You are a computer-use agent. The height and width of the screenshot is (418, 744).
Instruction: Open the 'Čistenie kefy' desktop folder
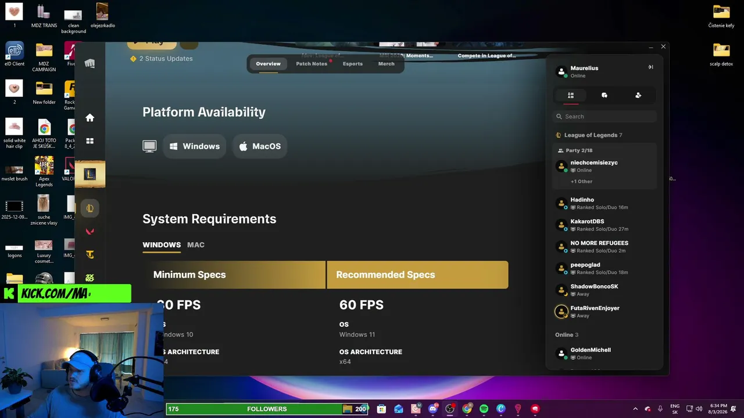(x=721, y=16)
